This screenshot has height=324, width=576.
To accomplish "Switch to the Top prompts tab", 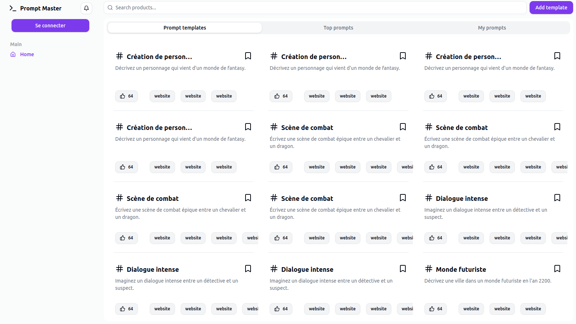I will pyautogui.click(x=338, y=27).
